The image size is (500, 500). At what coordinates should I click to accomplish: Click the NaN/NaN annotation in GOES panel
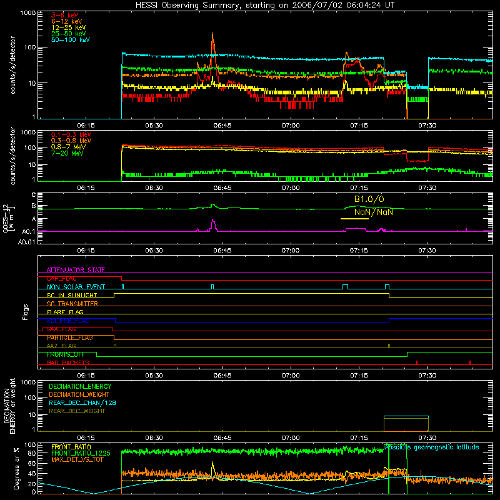tap(373, 212)
